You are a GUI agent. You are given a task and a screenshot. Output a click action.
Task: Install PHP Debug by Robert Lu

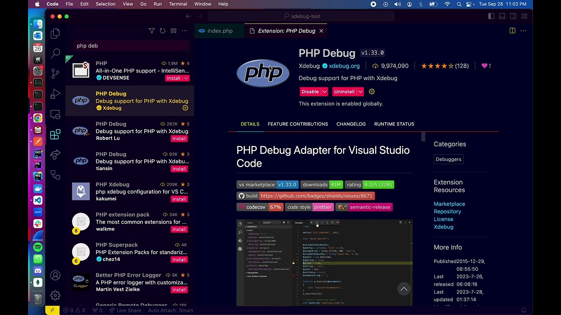pos(179,139)
